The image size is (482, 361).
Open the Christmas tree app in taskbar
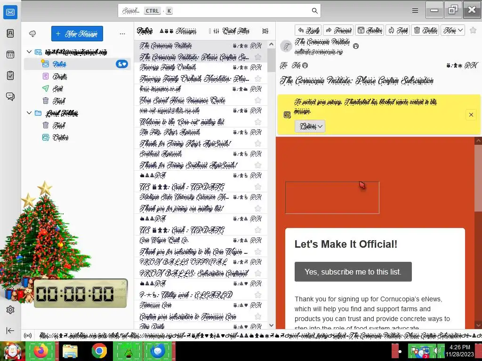tap(128, 351)
